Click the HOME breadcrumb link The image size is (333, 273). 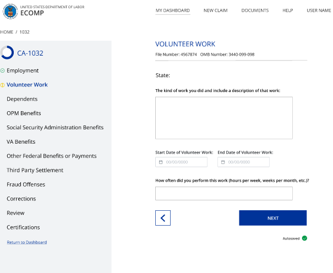(7, 32)
